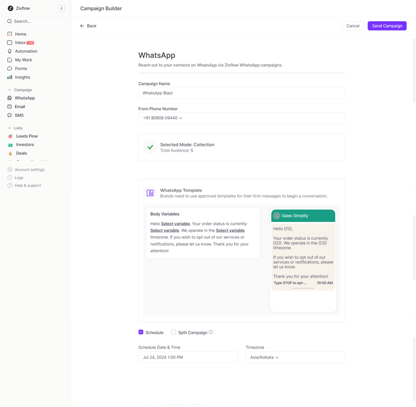Click the Cancel button

(352, 26)
